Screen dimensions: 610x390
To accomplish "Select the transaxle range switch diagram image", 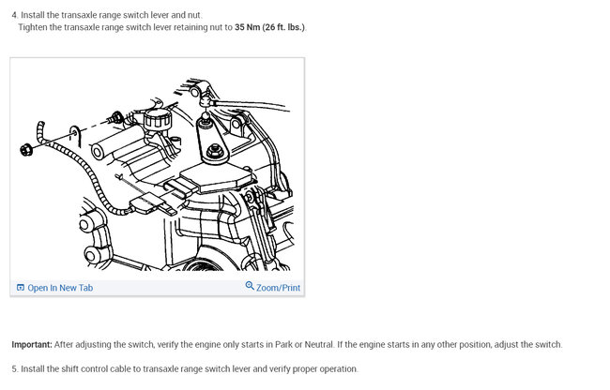I will coord(157,169).
